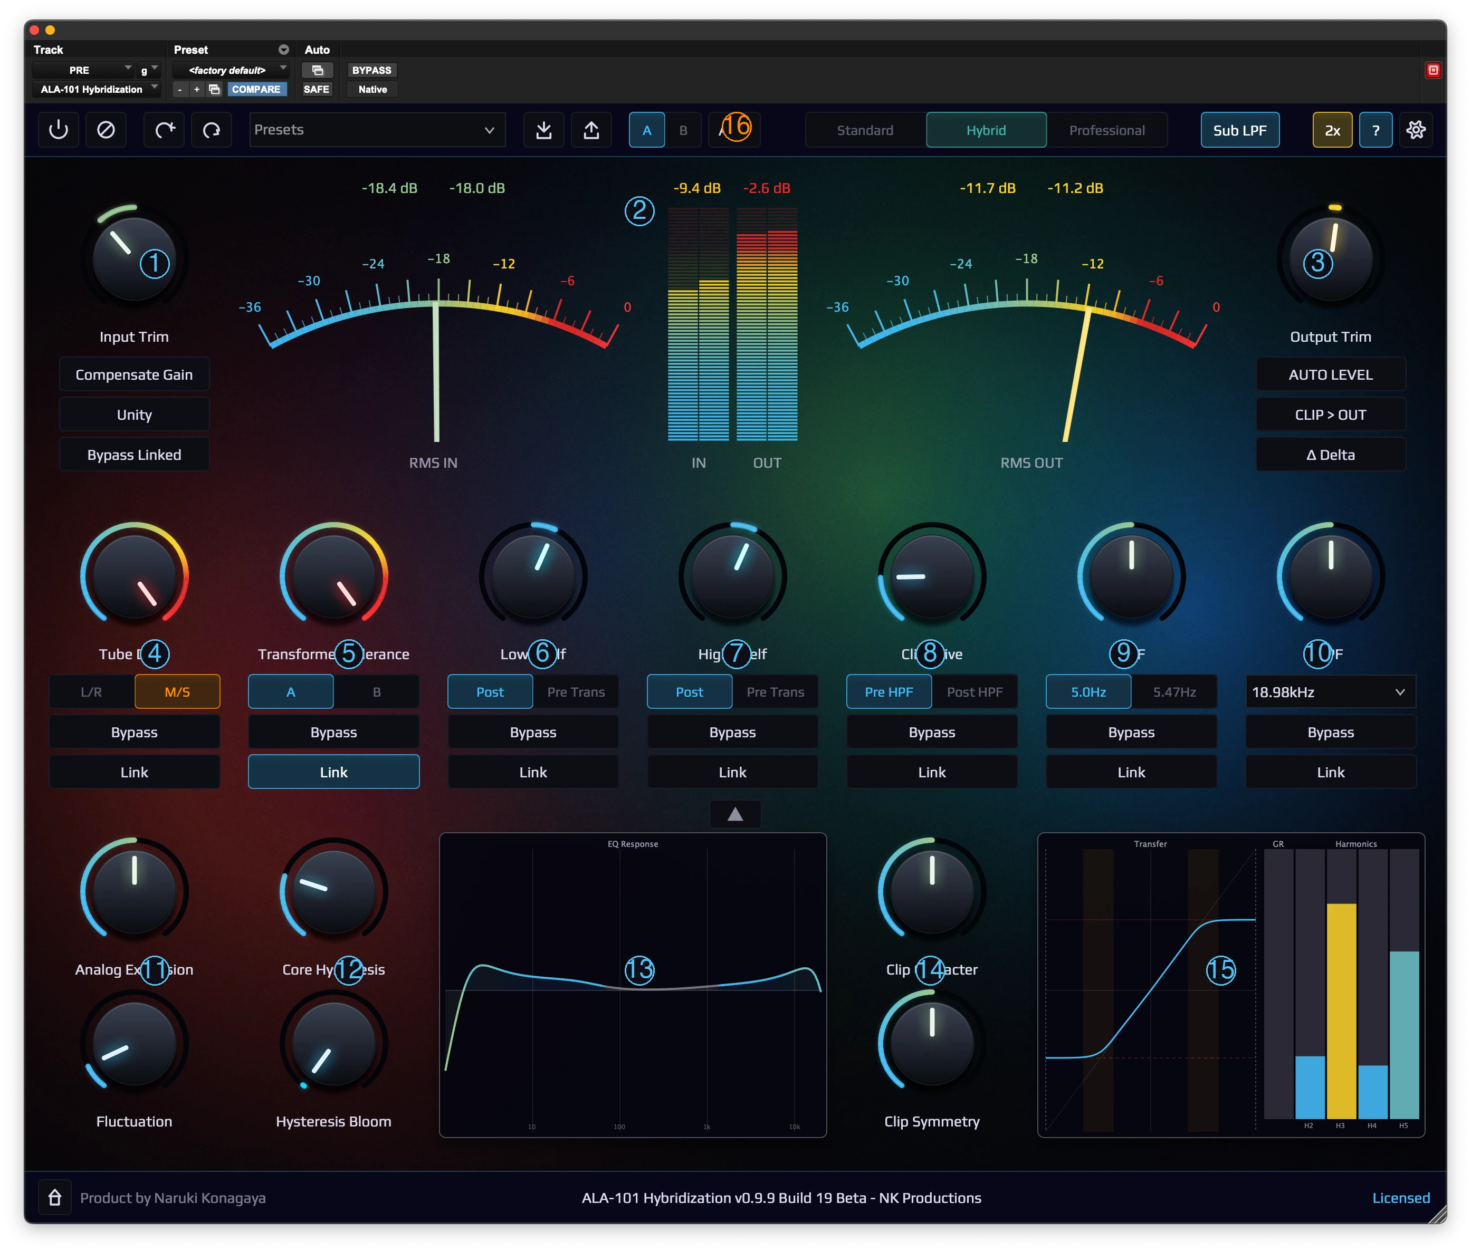Switch Low Shelf to Pre Trans mode
This screenshot has width=1471, height=1252.
(576, 691)
